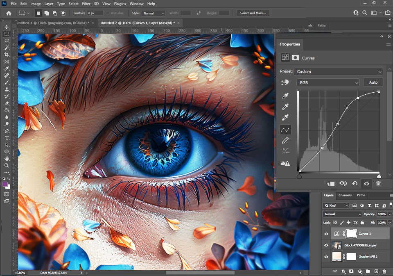The height and width of the screenshot is (276, 393).
Task: Select the Lasso tool
Action: click(x=7, y=41)
